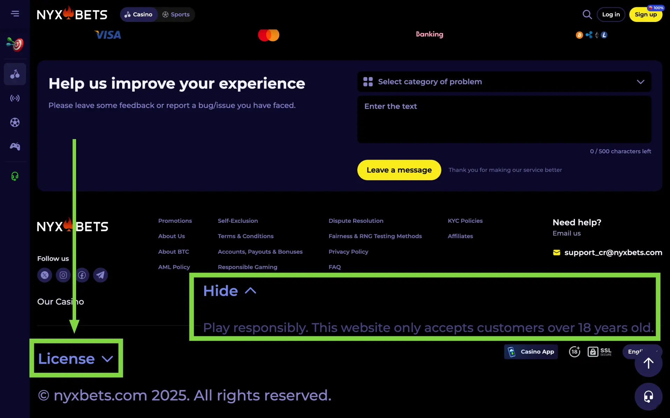Screen dimensions: 670x418
Task: Click the 18+ age restriction icon
Action: pos(574,352)
